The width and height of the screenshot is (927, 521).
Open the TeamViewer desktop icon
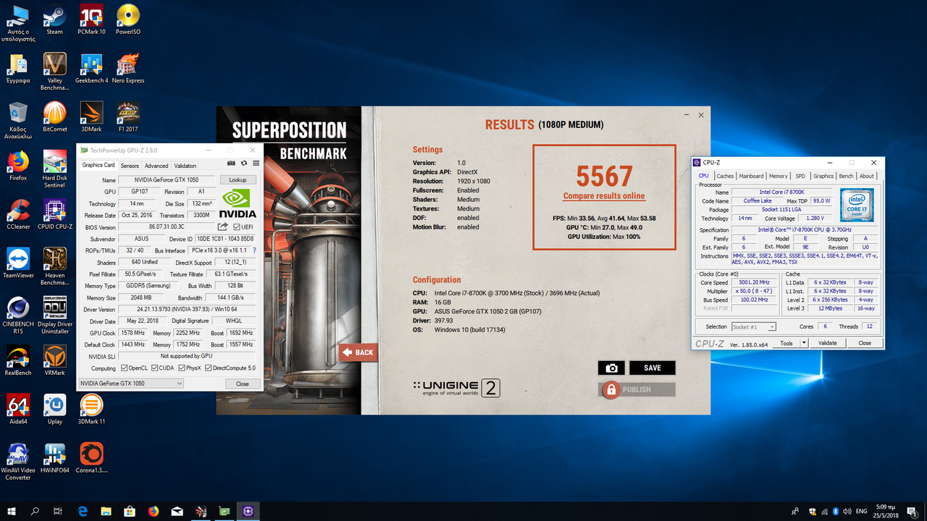coord(17,263)
